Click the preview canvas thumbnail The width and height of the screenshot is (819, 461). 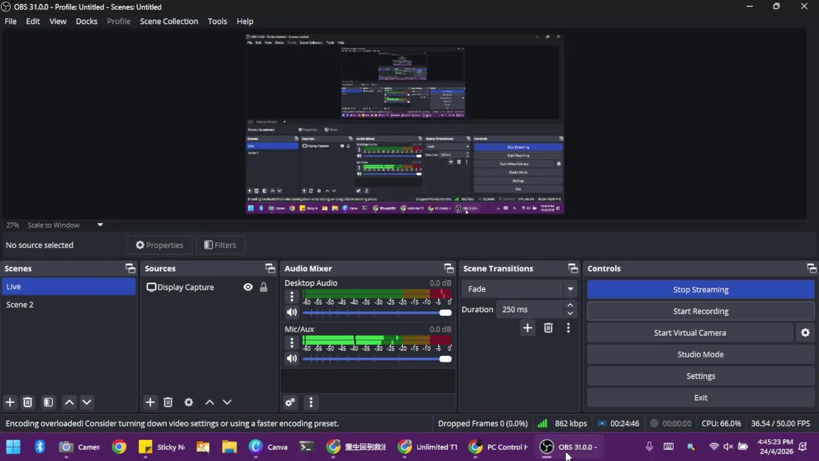[x=404, y=123]
